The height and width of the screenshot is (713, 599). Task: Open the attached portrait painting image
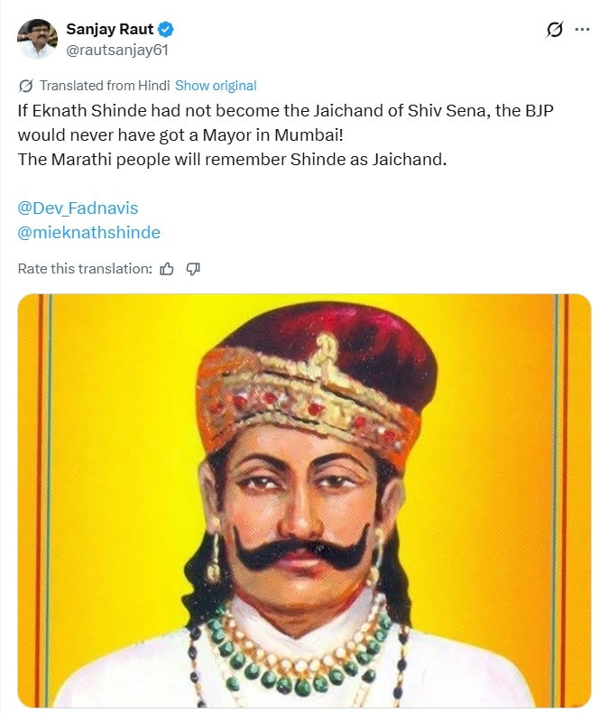click(x=304, y=501)
